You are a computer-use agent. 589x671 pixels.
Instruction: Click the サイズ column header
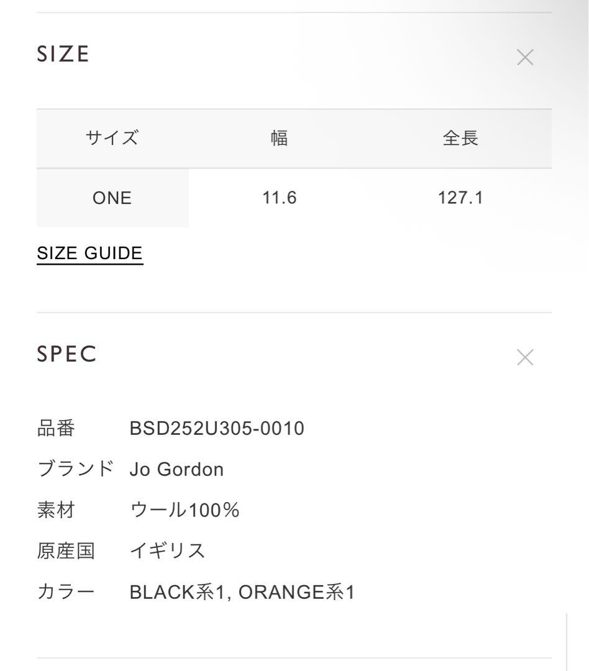pyautogui.click(x=112, y=138)
